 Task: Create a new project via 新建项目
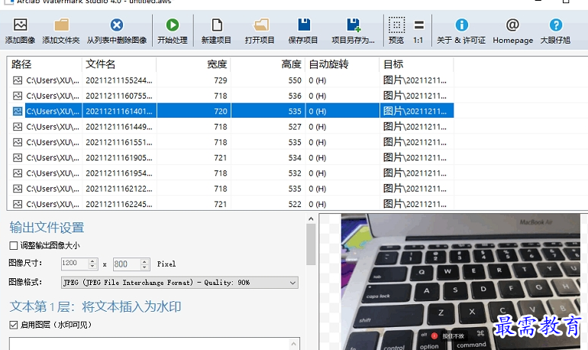[217, 25]
